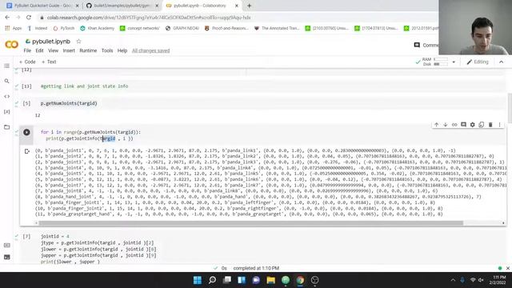Star the pybullet.ipynb notebook
The width and height of the screenshot is (512, 288).
[x=78, y=42]
